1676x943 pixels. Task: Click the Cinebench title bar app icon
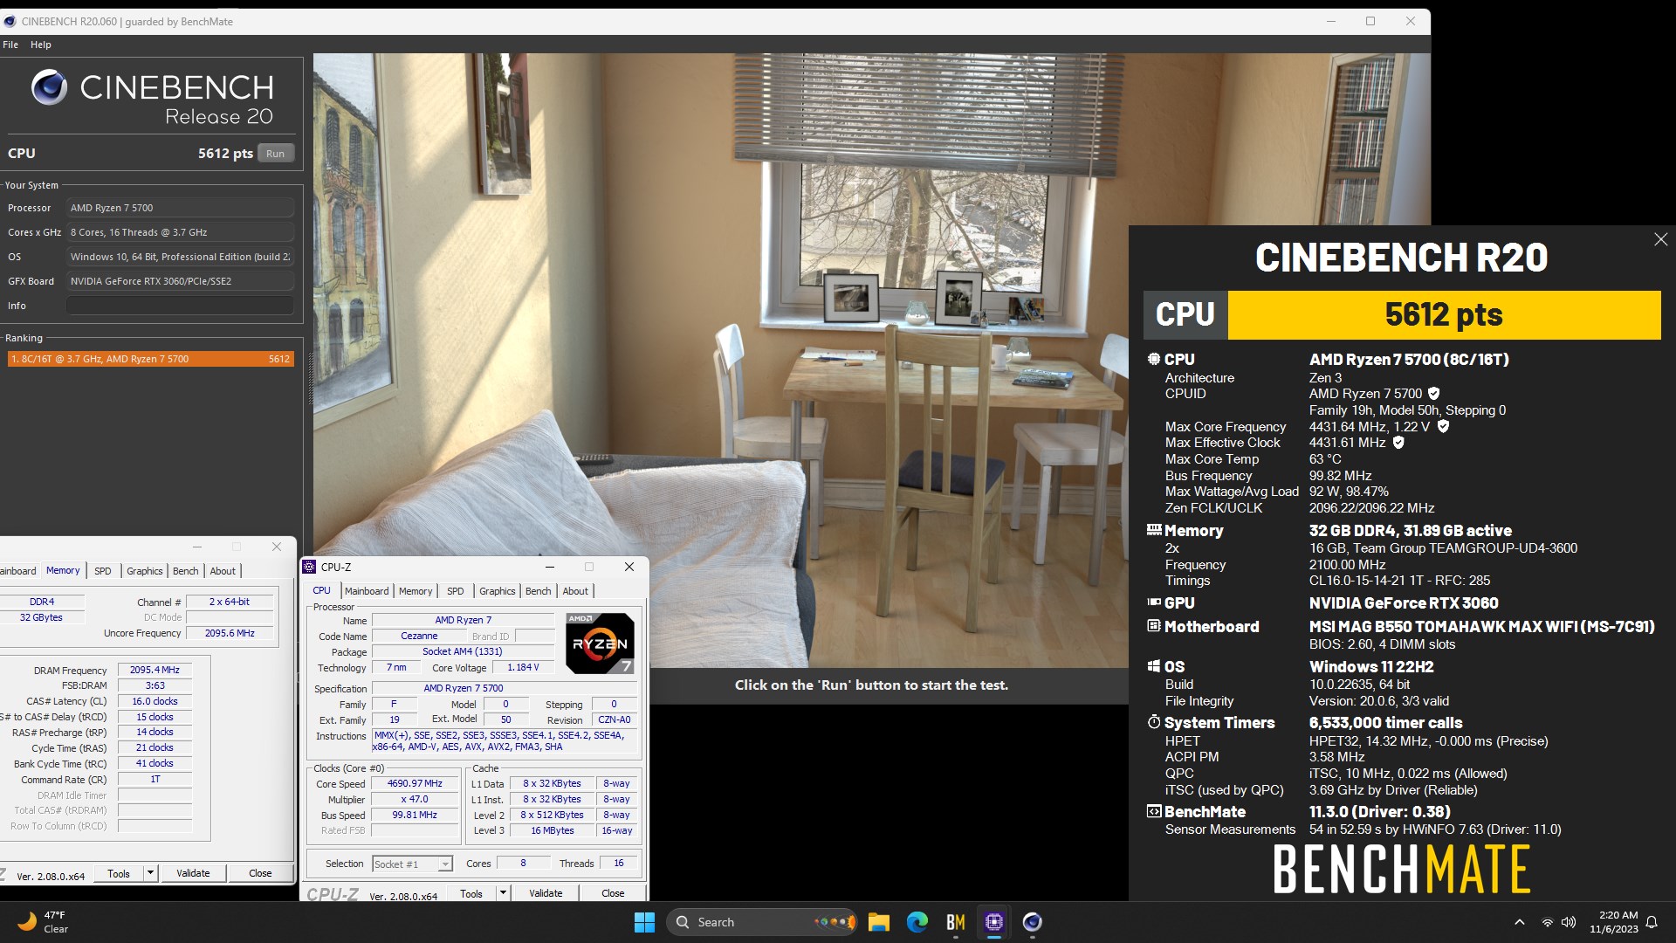(x=10, y=21)
